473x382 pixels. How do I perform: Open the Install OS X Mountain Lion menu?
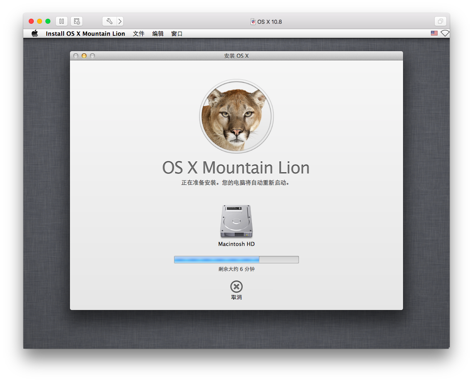(85, 33)
